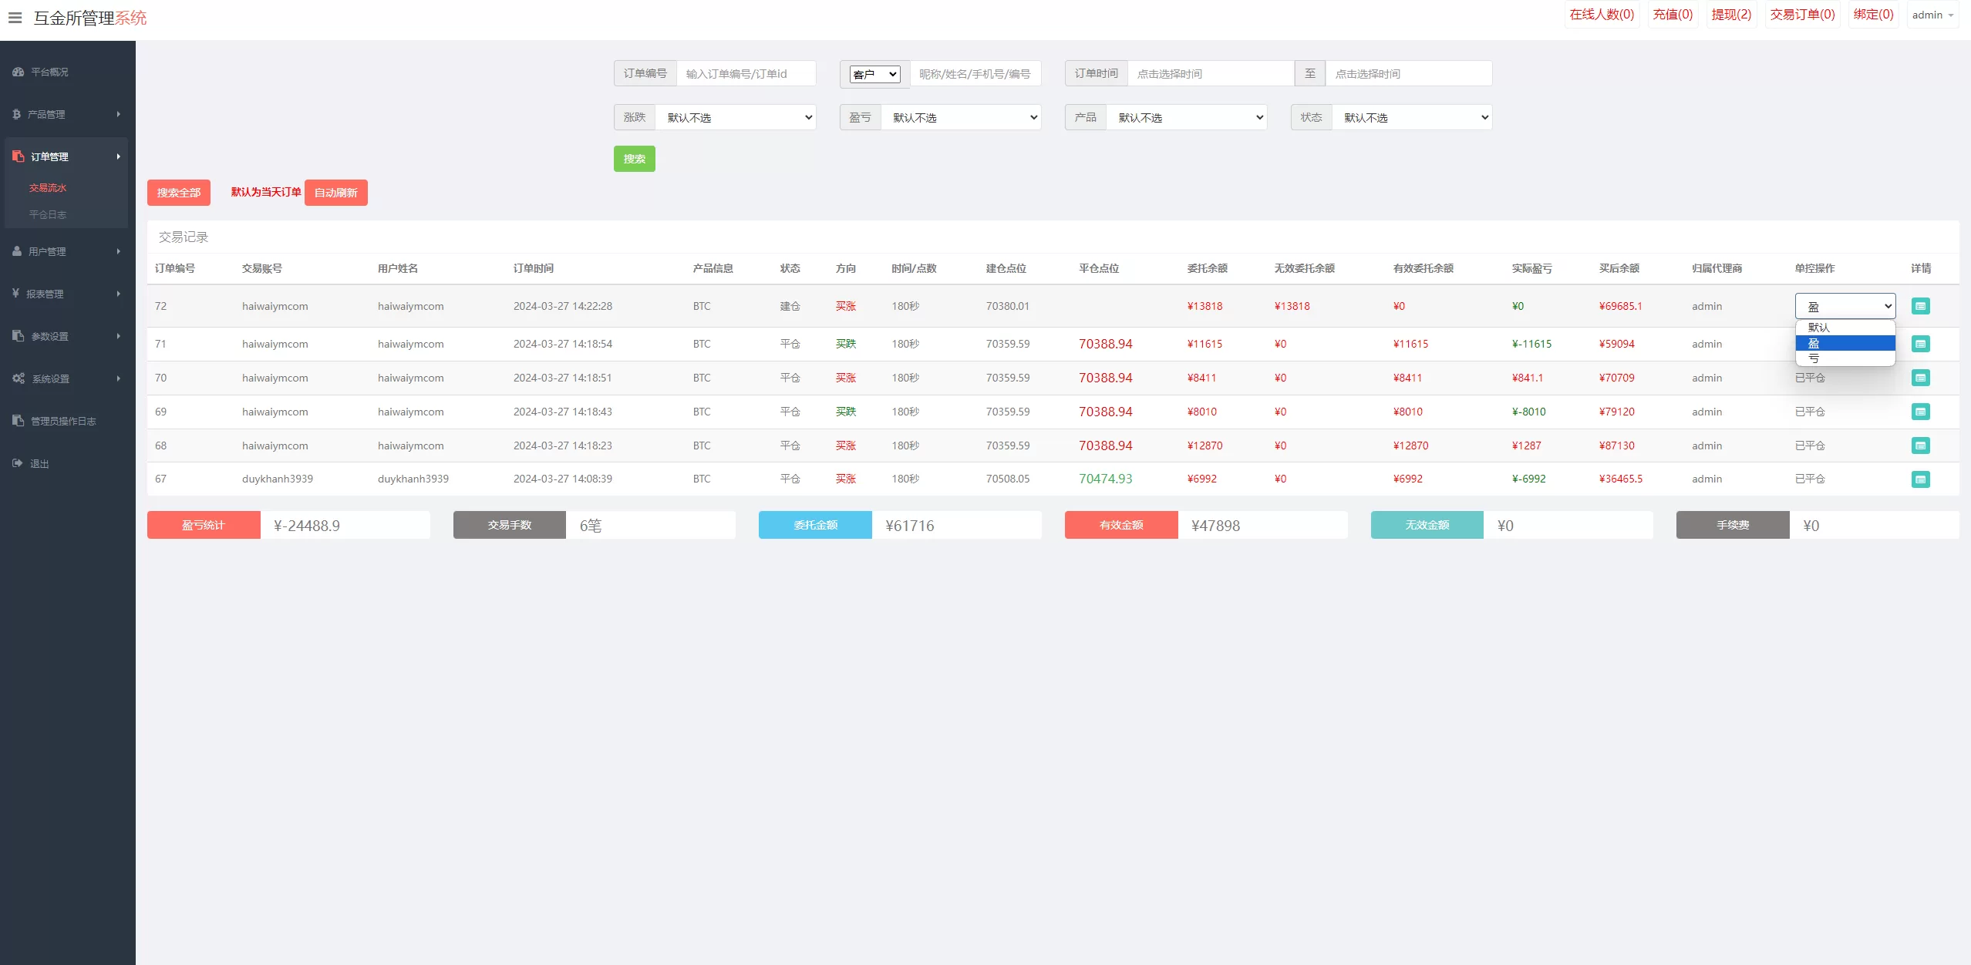Click 买后余额 ¥69685.1 in order 72

[x=1621, y=306]
